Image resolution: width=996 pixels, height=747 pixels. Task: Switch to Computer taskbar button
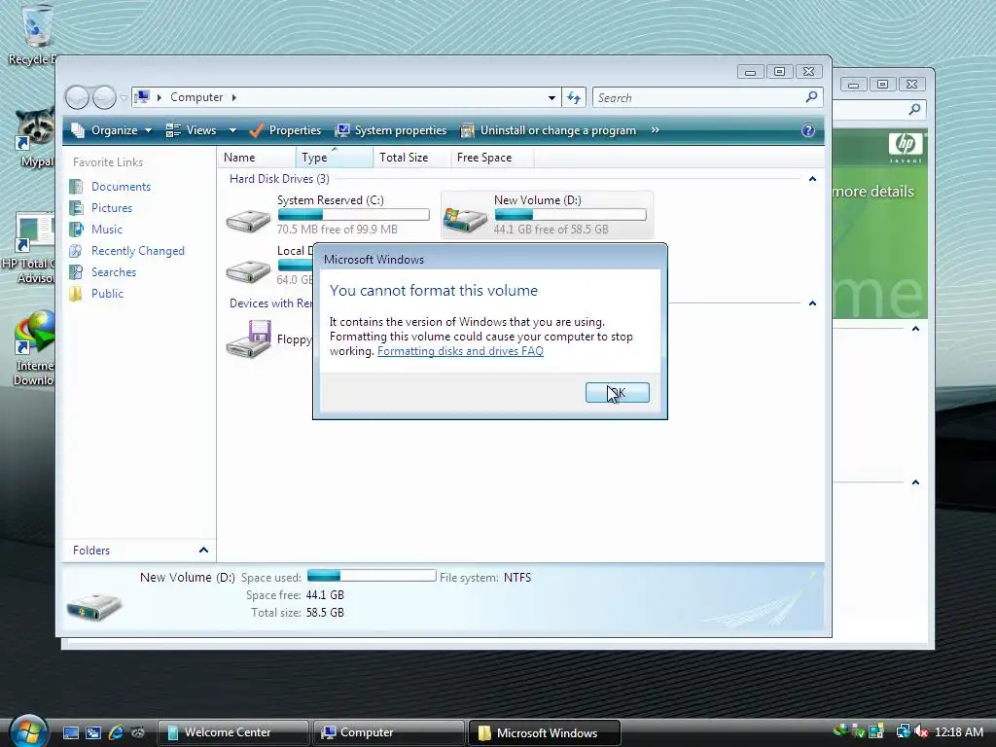[x=388, y=732]
